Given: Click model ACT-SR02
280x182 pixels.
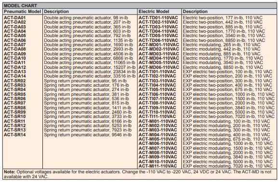Looking at the screenshot, I should 15,81.
